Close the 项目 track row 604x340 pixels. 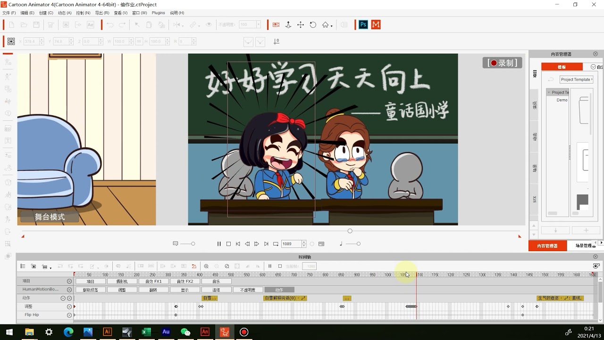69,281
